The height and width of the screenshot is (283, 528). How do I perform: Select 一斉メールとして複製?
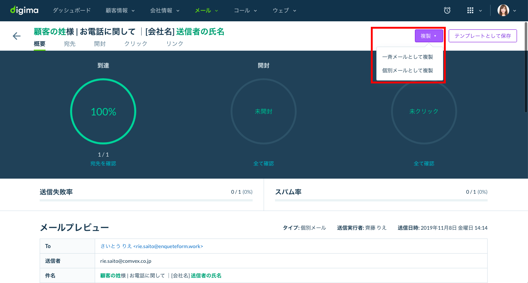point(408,57)
